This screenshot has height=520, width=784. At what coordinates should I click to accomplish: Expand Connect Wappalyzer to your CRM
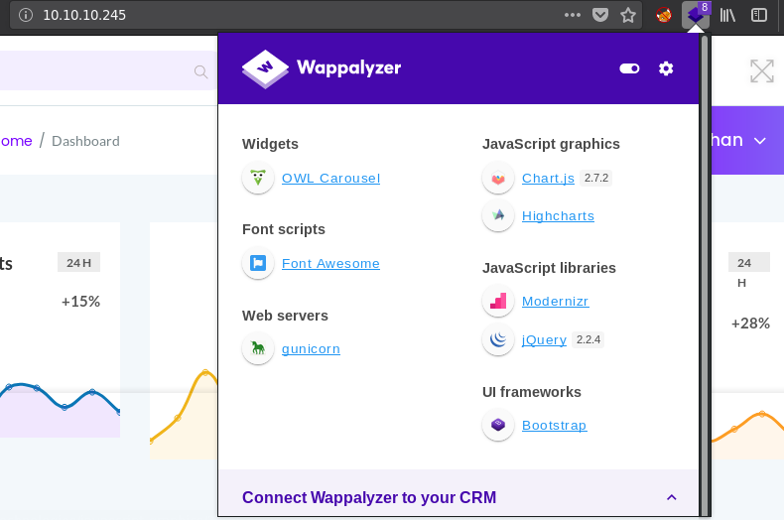pos(671,497)
